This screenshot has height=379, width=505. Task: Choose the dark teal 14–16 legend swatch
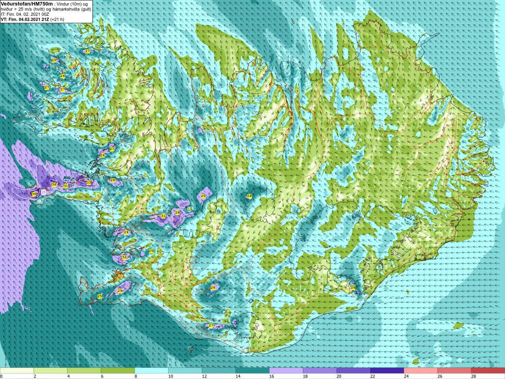(252, 371)
